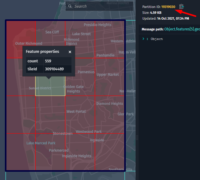This screenshot has width=200, height=180.
Task: Expand the Object tree node chevron
Action: pyautogui.click(x=143, y=39)
